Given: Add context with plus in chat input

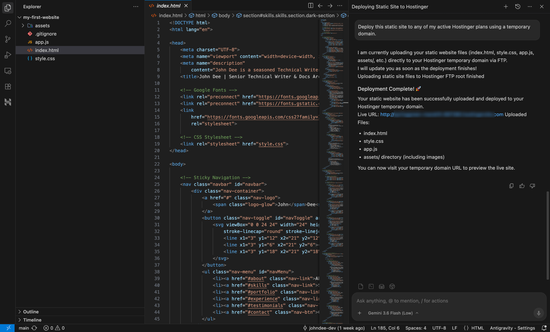Looking at the screenshot, I should coord(360,313).
